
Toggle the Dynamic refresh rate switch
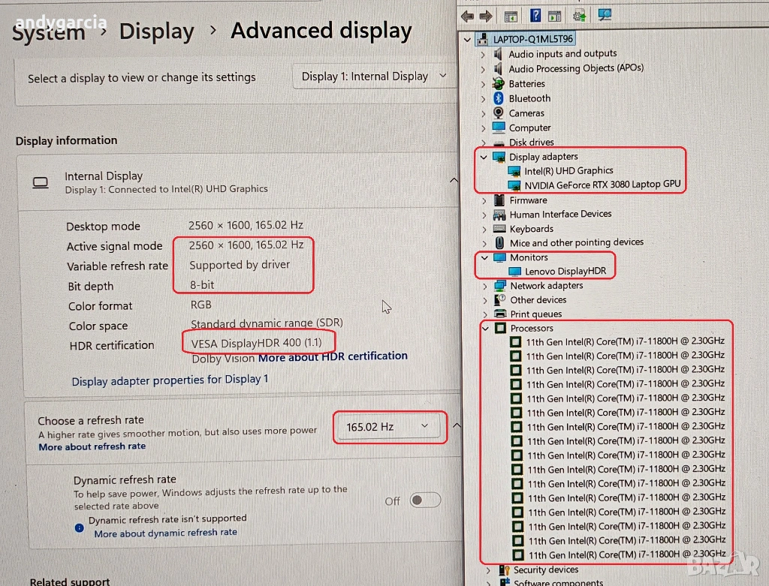[424, 500]
